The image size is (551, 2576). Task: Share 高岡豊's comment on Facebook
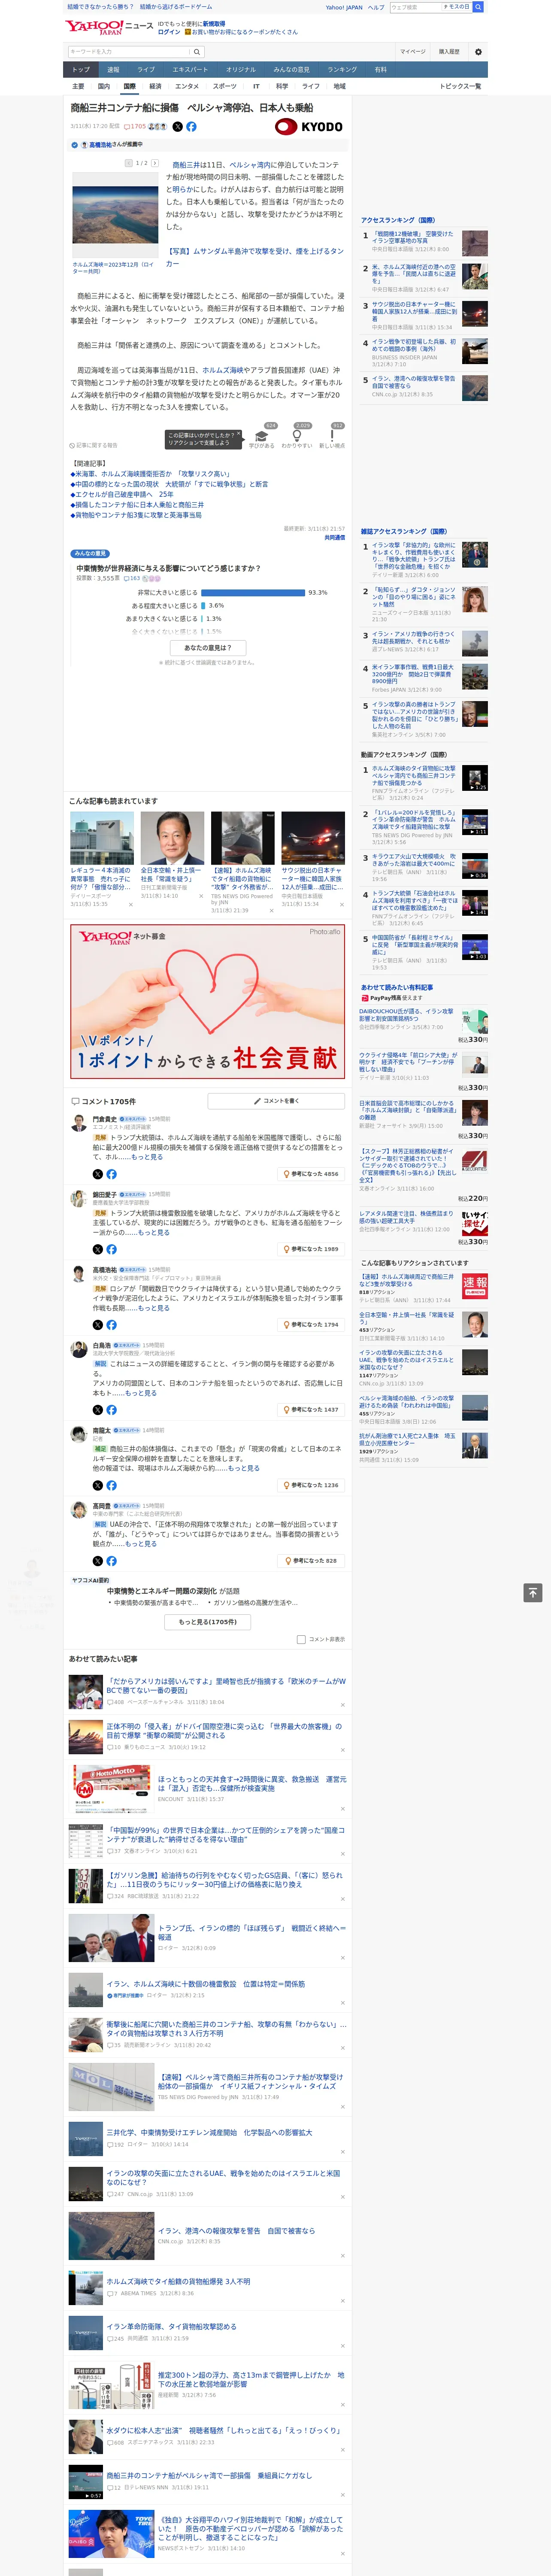coord(111,1561)
